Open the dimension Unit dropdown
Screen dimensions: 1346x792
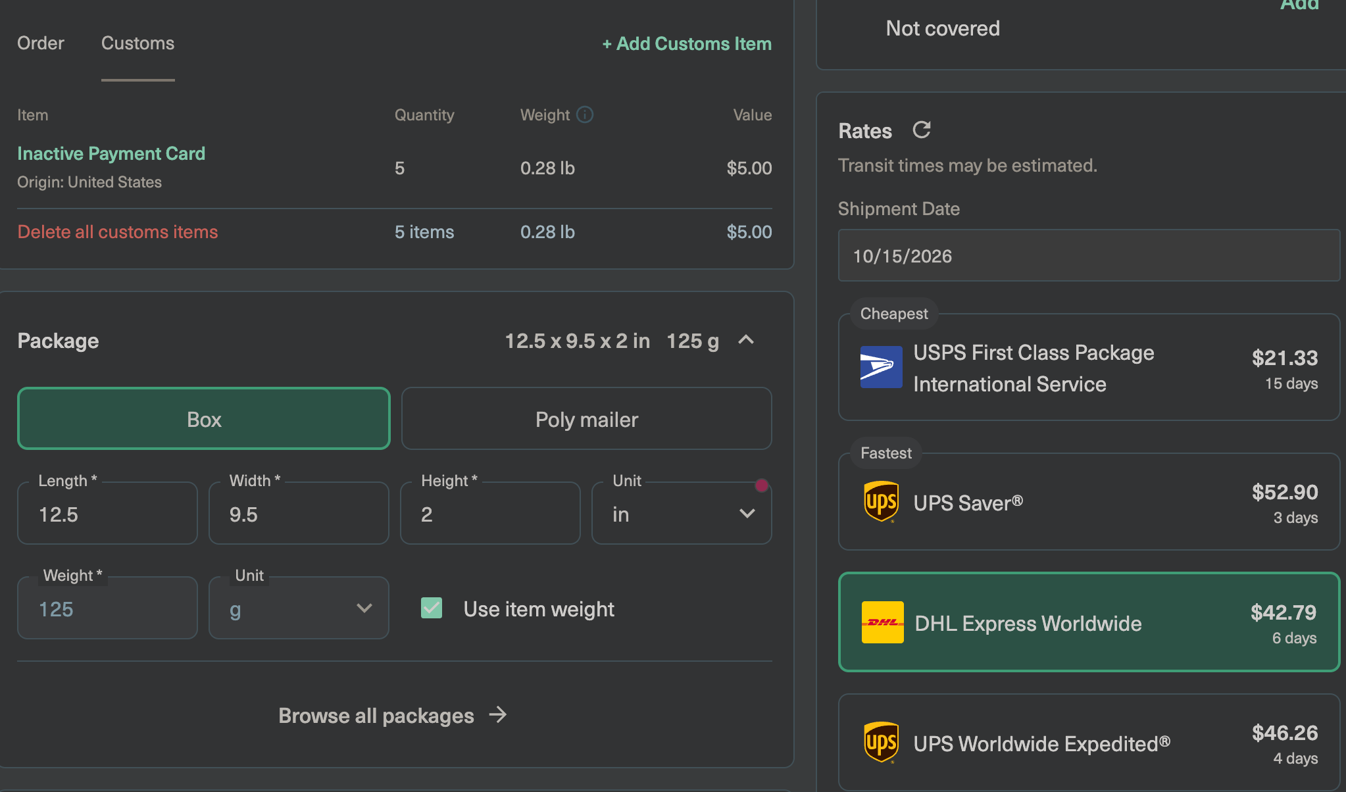coord(682,513)
